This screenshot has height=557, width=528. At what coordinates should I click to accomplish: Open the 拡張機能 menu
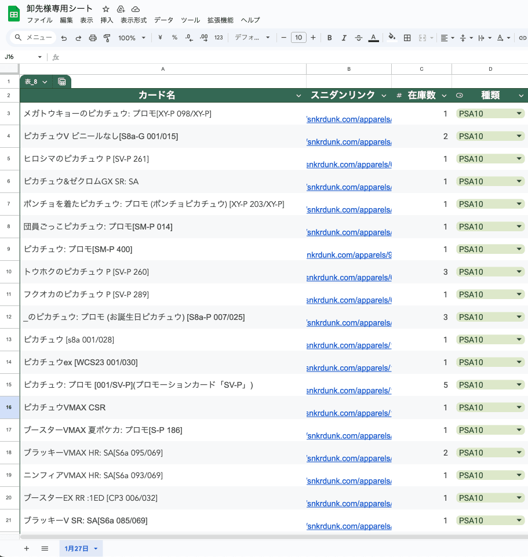pyautogui.click(x=220, y=20)
